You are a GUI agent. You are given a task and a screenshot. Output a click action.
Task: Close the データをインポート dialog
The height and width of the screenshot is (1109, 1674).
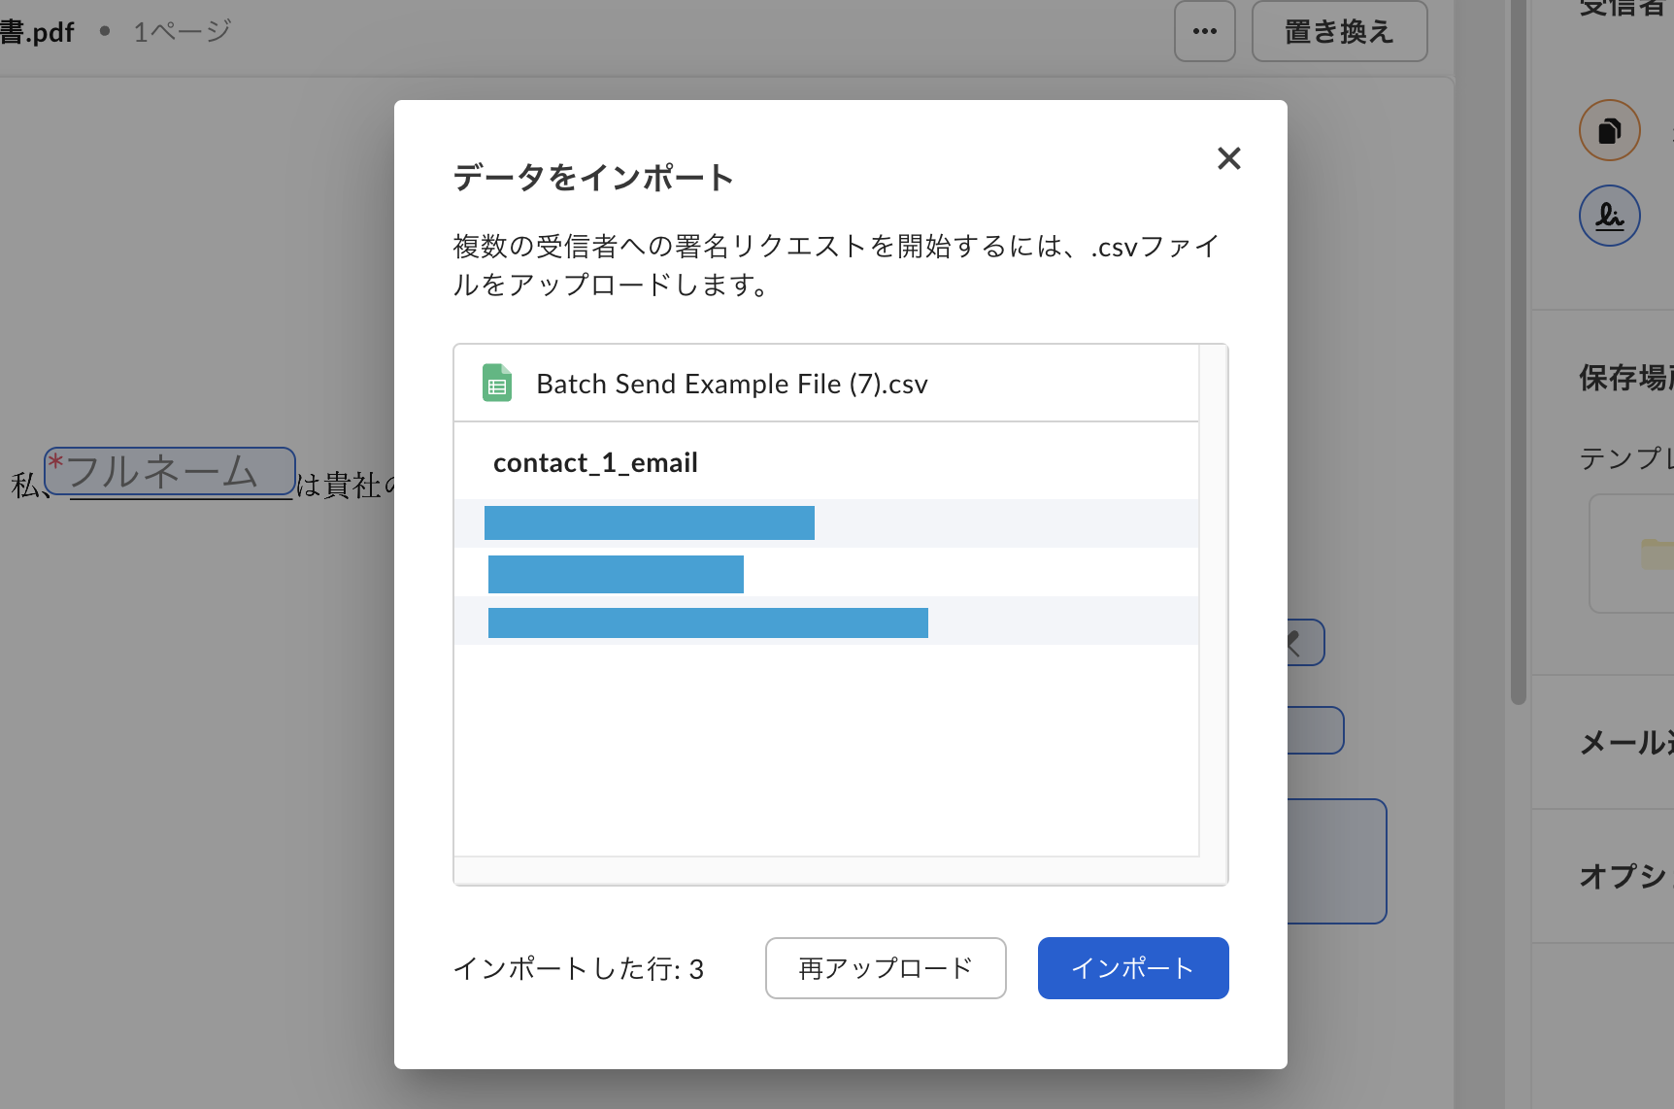pos(1228,158)
